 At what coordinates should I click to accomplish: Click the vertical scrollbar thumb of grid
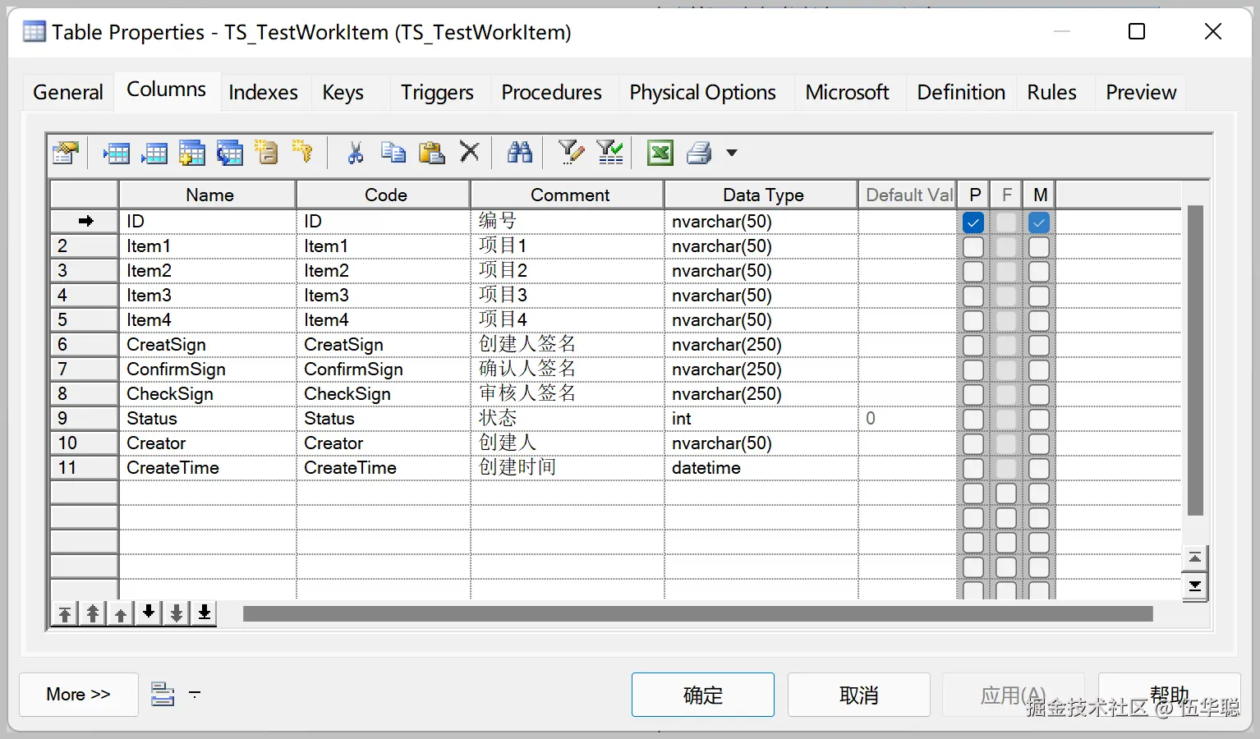pos(1195,360)
